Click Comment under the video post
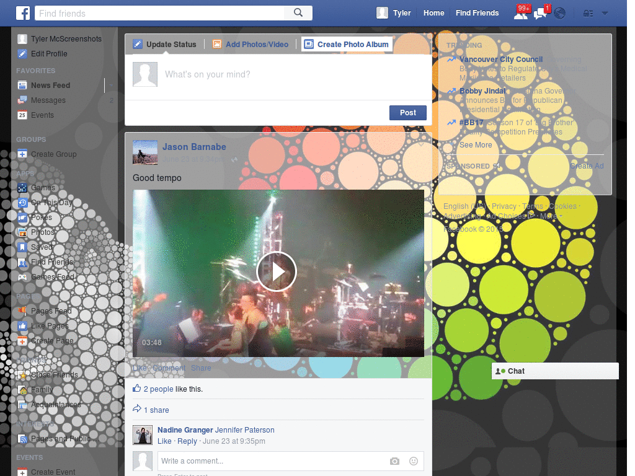Screen dimensions: 635x476 point(169,368)
